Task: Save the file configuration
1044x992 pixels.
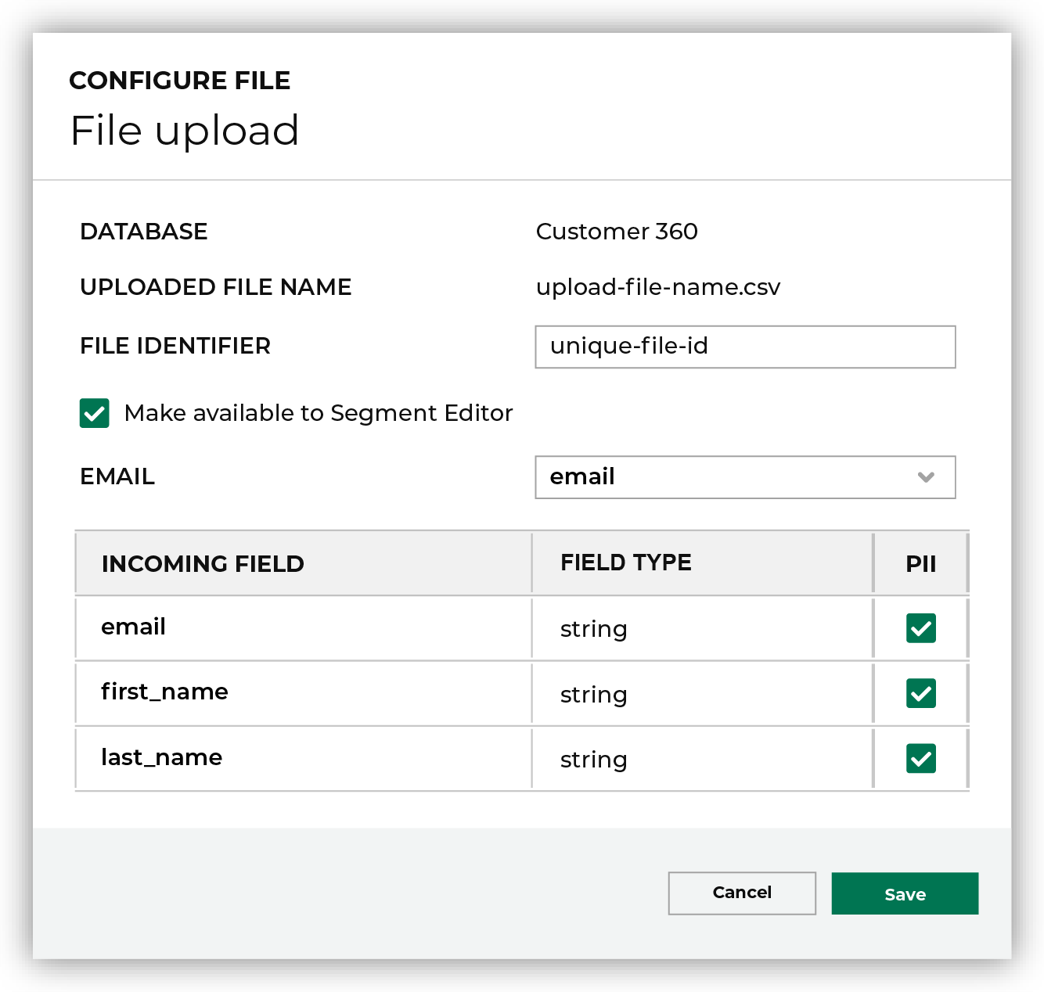Action: (x=904, y=893)
